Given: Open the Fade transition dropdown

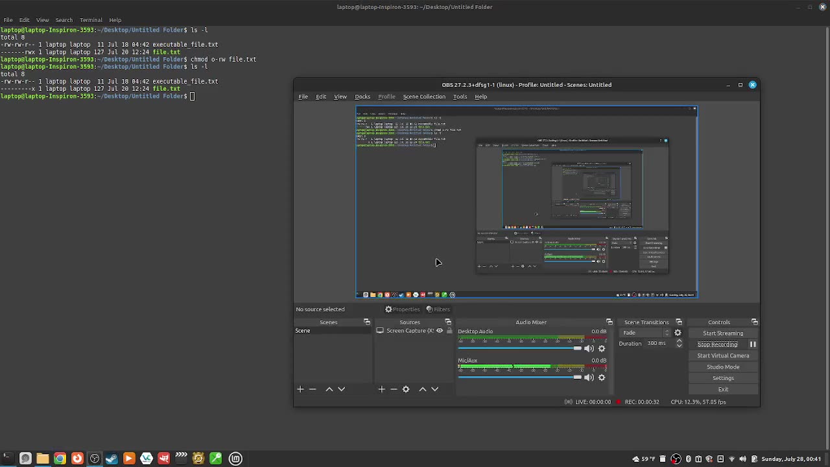Looking at the screenshot, I should (645, 333).
